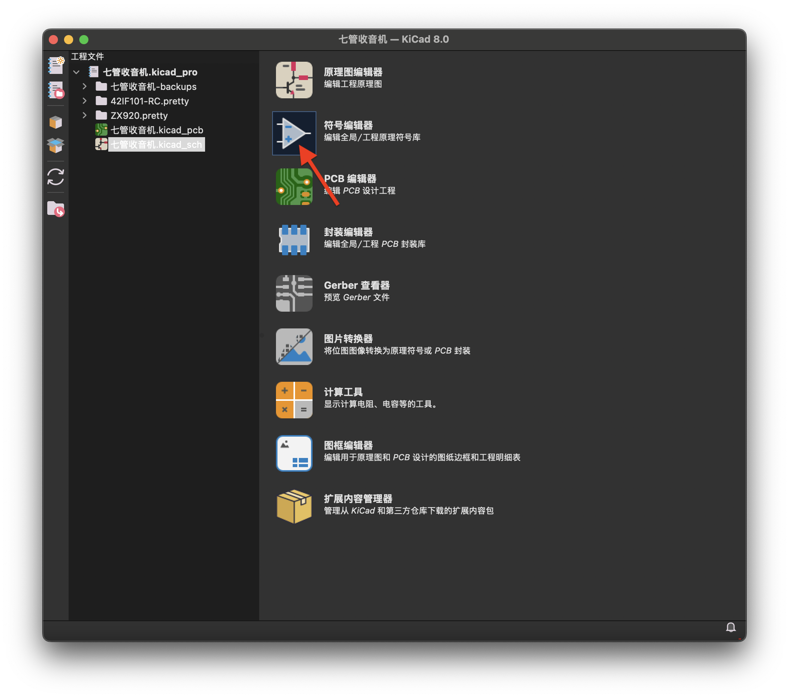The width and height of the screenshot is (789, 698).
Task: Click the 预览 Gerber 文件 description text
Action: point(356,297)
